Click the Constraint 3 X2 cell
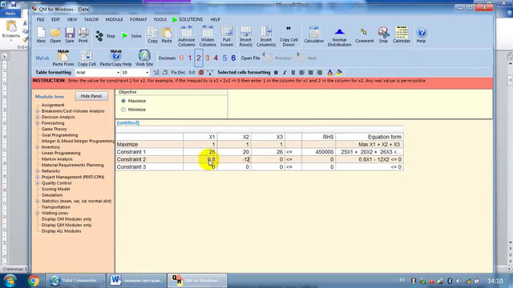The height and width of the screenshot is (288, 513). [x=234, y=167]
